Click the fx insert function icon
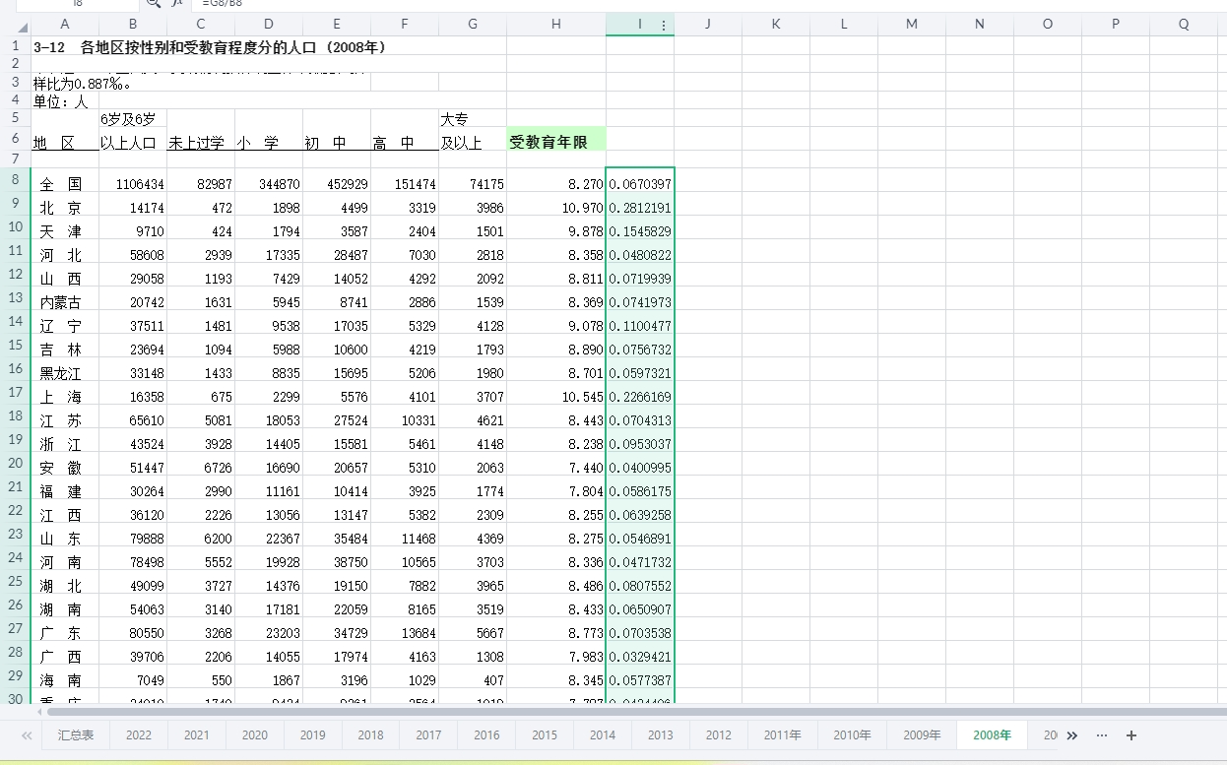The height and width of the screenshot is (765, 1227). pyautogui.click(x=176, y=3)
